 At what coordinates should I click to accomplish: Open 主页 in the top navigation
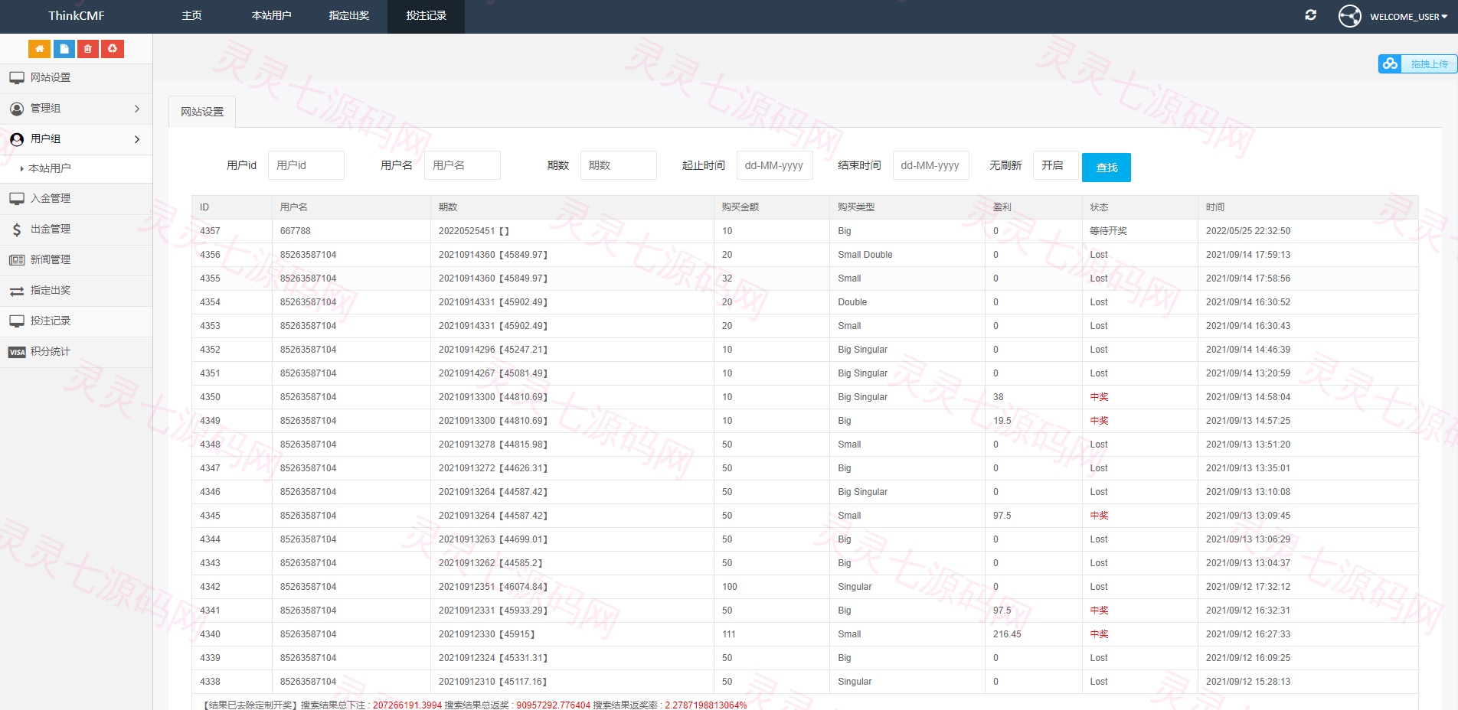tap(191, 16)
